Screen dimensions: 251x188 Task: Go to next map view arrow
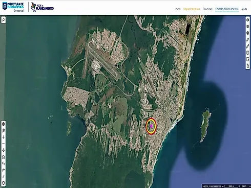click(3, 170)
